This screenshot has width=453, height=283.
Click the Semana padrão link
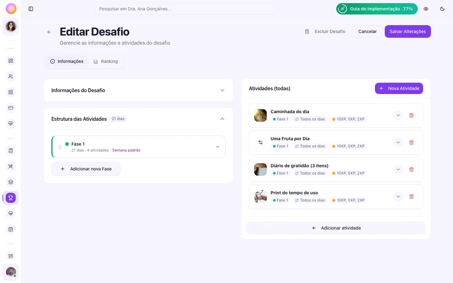pyautogui.click(x=126, y=150)
